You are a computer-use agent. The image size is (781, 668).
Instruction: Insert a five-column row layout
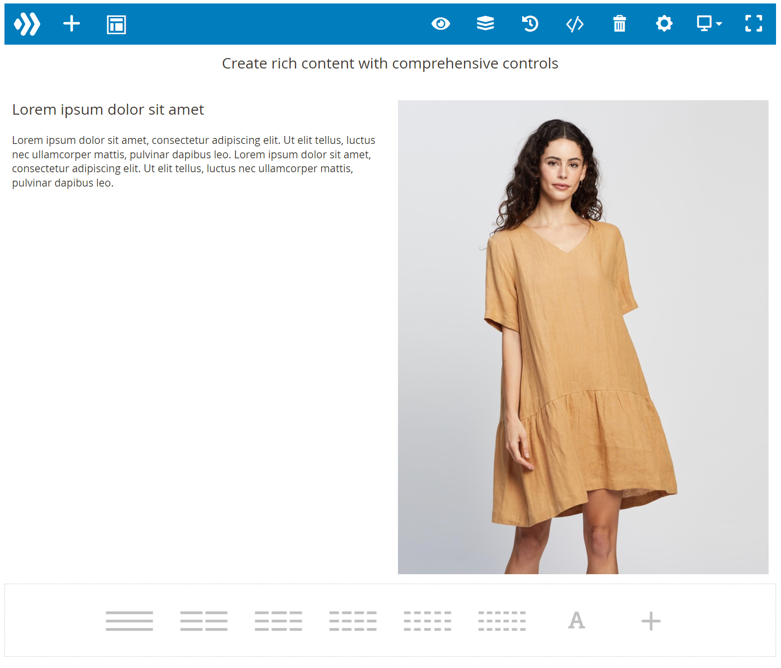[x=427, y=621]
